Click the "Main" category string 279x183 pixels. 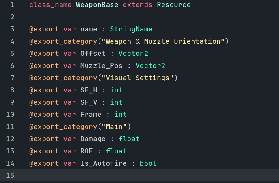114,127
